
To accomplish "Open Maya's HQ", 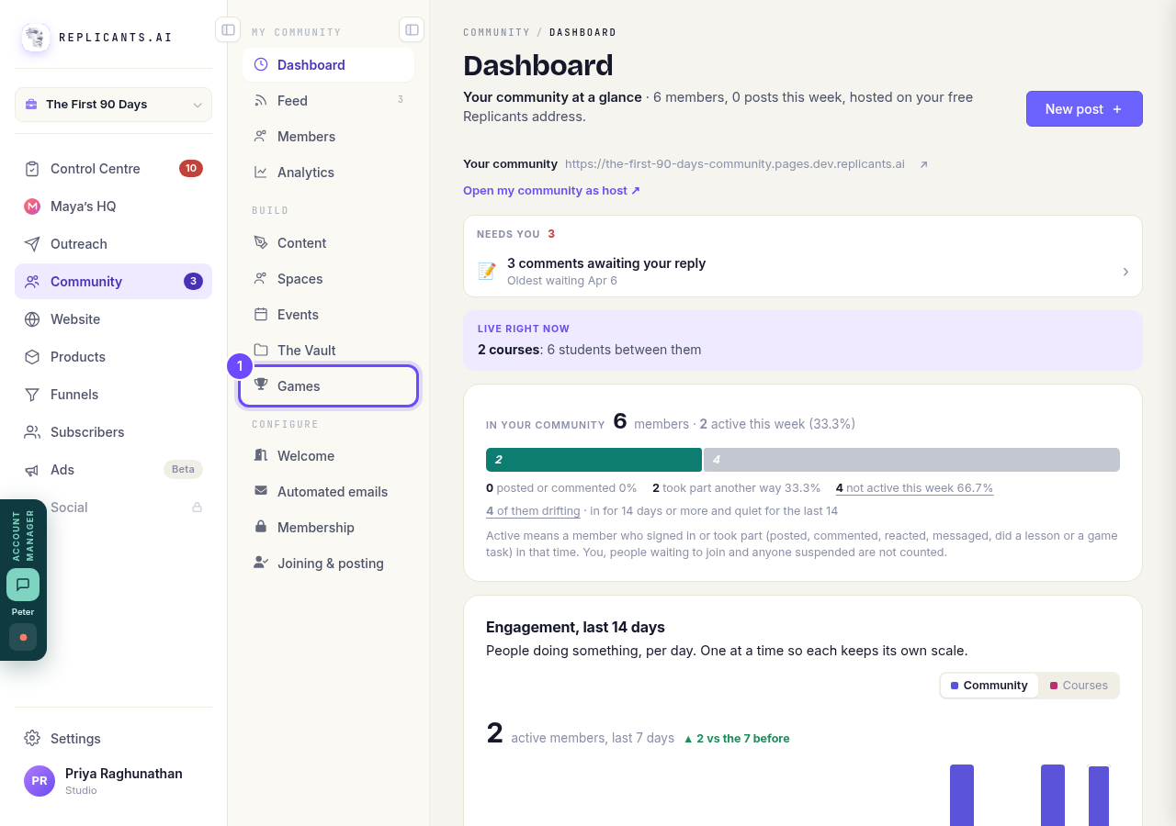I will click(x=113, y=206).
